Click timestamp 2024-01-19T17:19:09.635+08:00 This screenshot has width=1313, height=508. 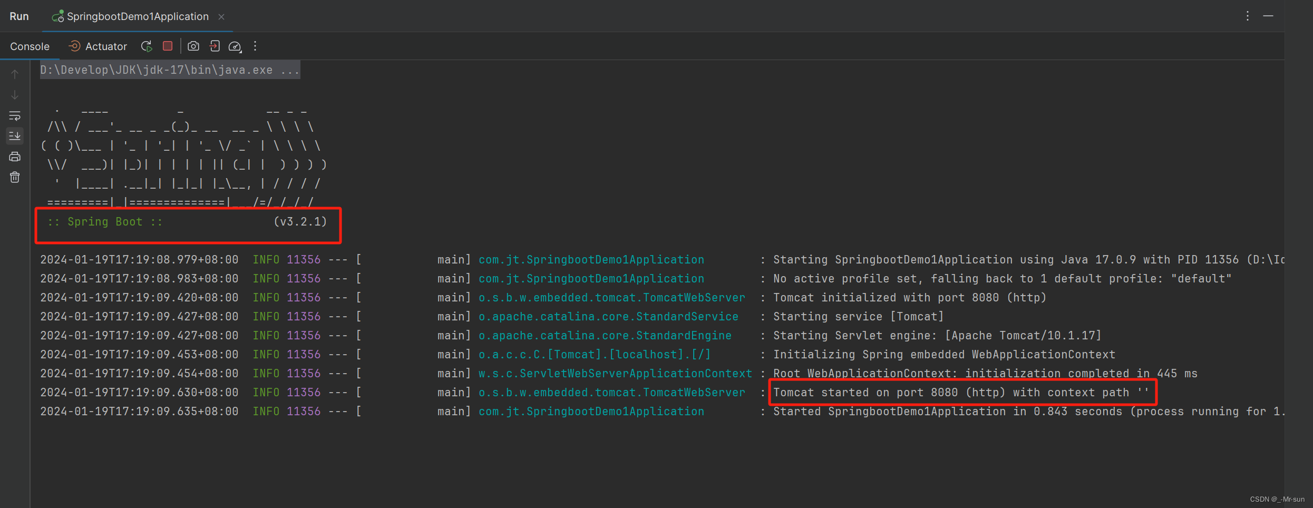click(139, 412)
